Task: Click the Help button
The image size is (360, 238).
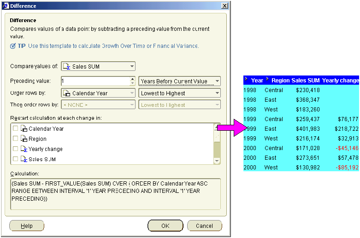Action: (x=27, y=226)
